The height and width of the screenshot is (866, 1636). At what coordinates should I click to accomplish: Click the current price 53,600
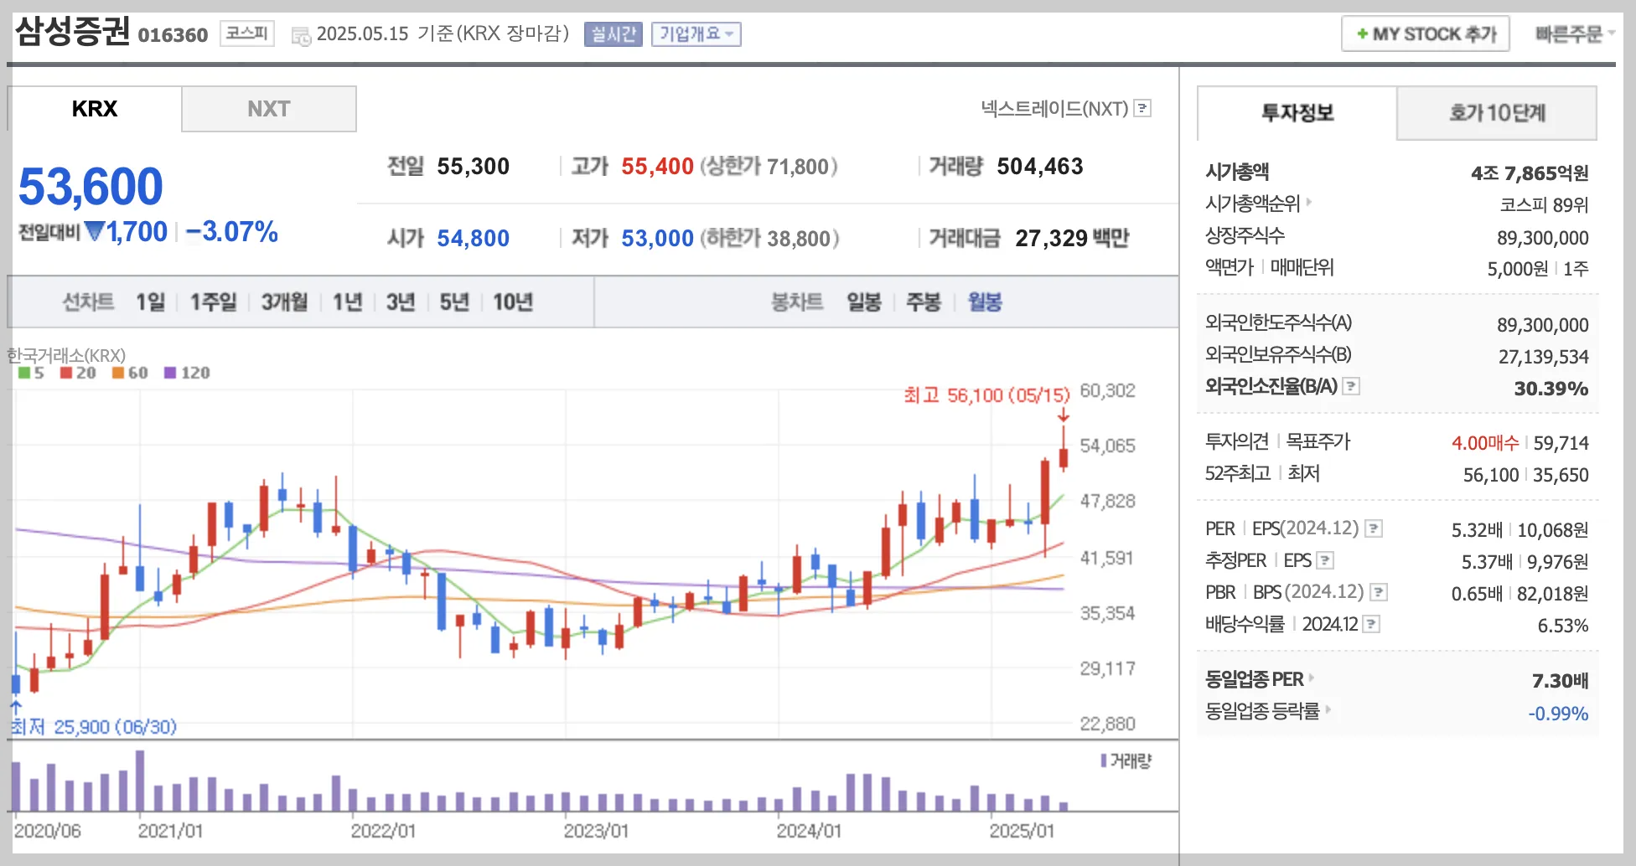click(x=91, y=186)
